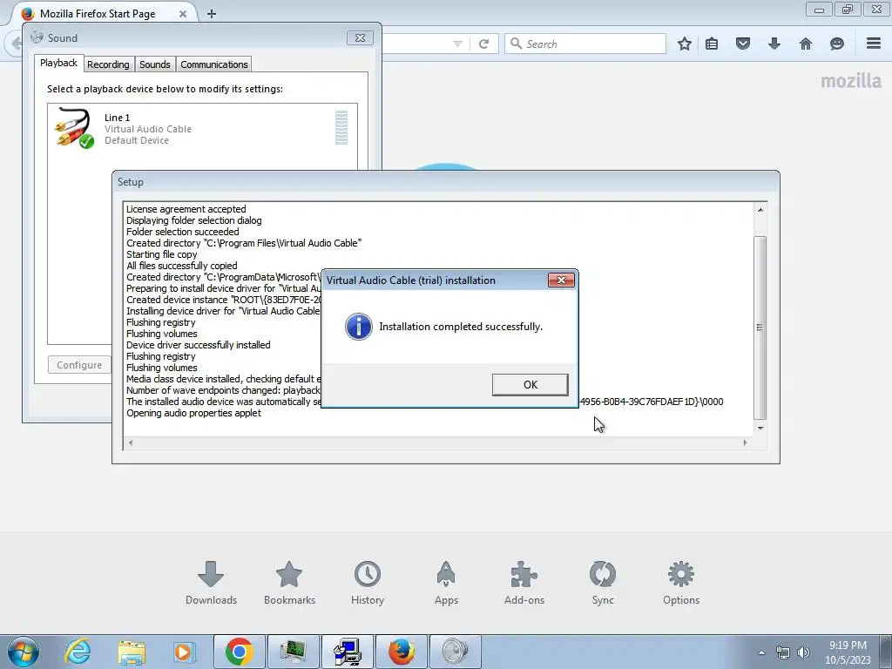
Task: Open History from the start page launcher
Action: click(368, 584)
